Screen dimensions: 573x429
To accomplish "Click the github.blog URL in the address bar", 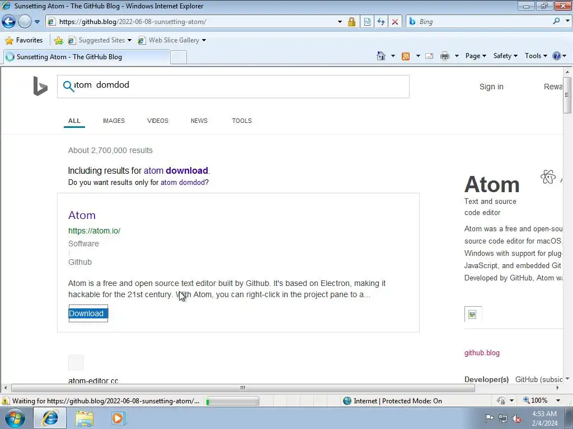I will [133, 22].
